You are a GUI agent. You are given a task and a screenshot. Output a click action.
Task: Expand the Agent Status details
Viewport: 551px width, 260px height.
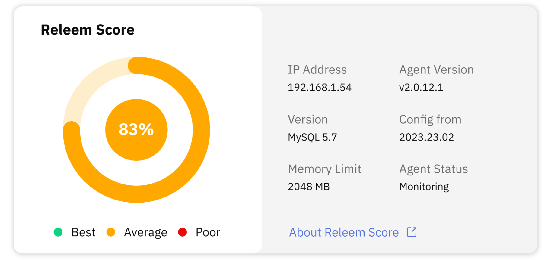coord(433,169)
